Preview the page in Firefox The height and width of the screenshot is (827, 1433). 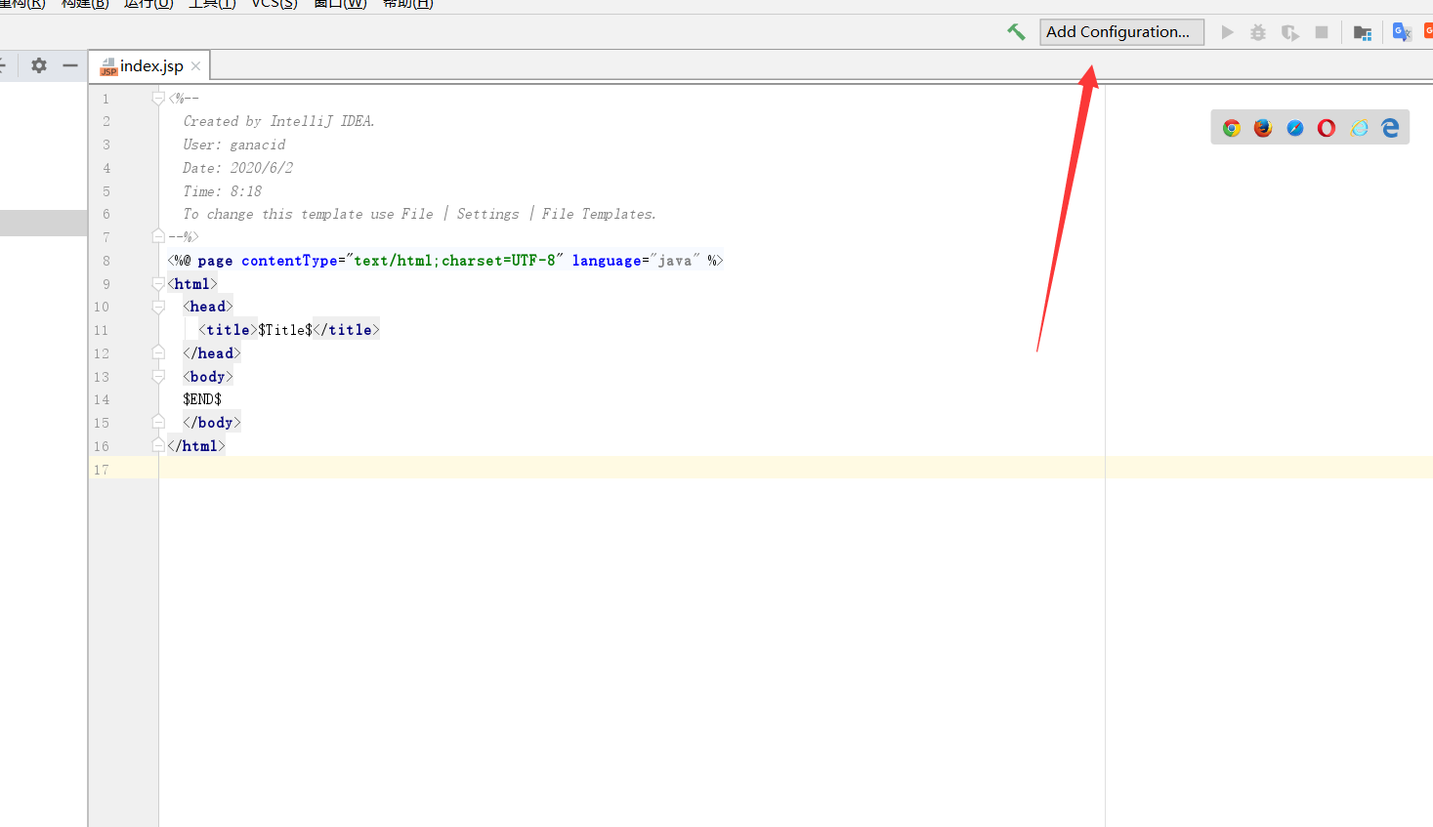(1263, 128)
